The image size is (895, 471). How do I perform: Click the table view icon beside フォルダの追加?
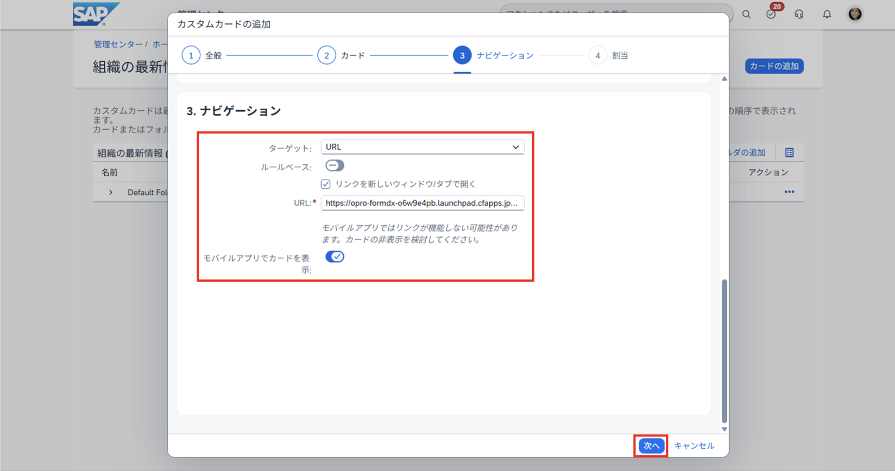coord(789,153)
